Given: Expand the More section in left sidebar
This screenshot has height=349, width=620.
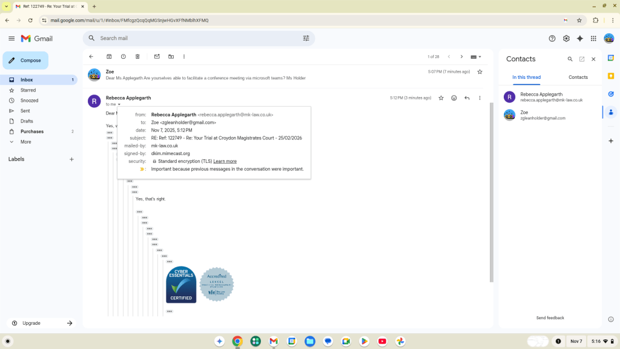Looking at the screenshot, I should 25,142.
